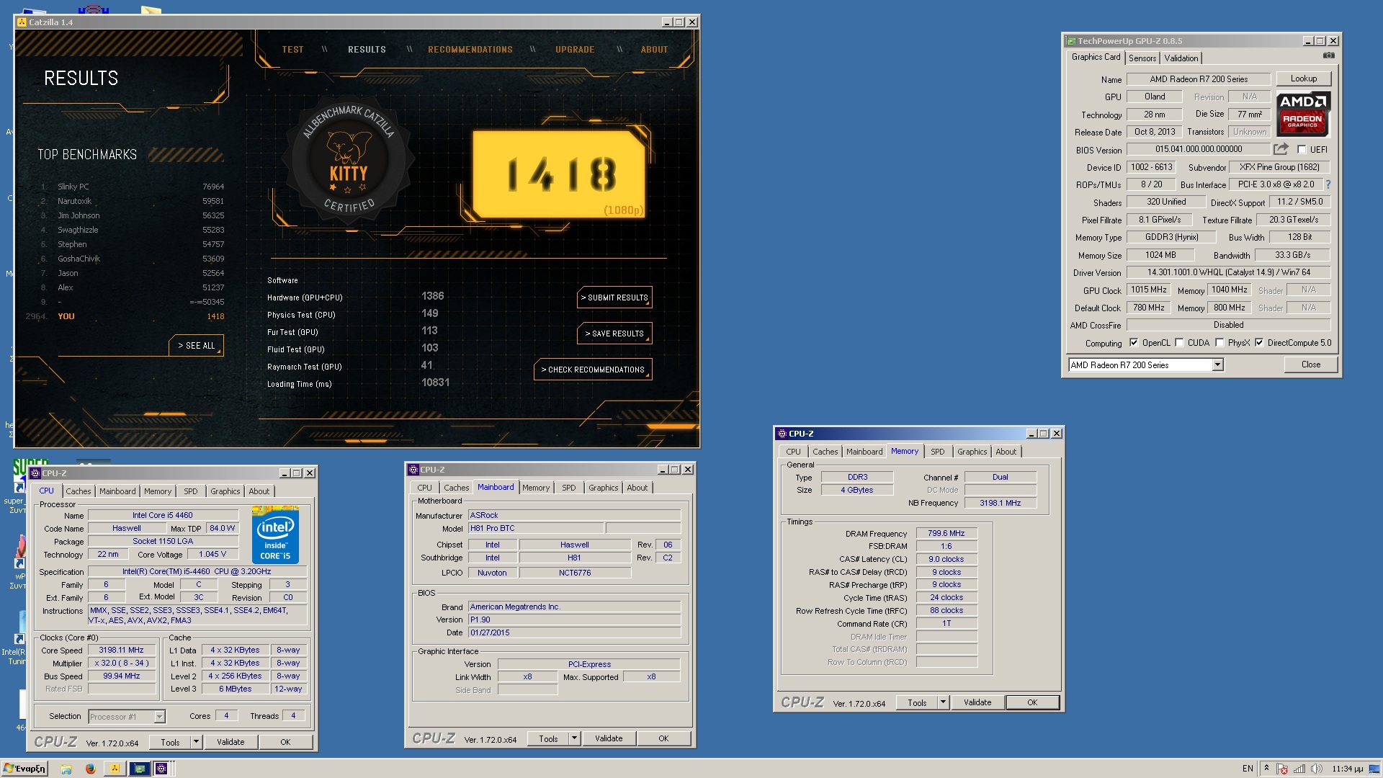Screen dimensions: 1383x778
Task: Toggle the CUDA checkbox
Action: click(1179, 343)
